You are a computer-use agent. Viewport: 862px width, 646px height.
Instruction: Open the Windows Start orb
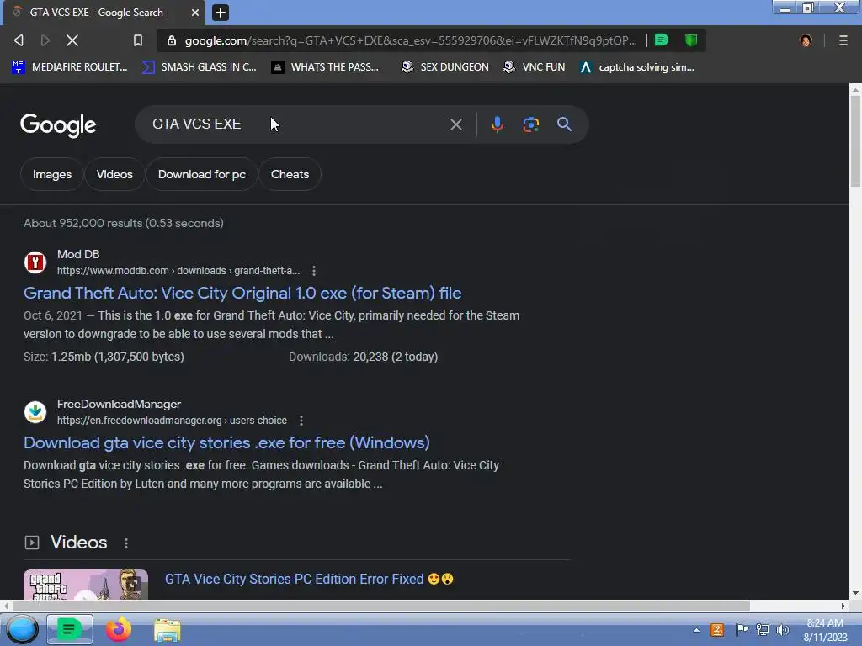(x=22, y=629)
